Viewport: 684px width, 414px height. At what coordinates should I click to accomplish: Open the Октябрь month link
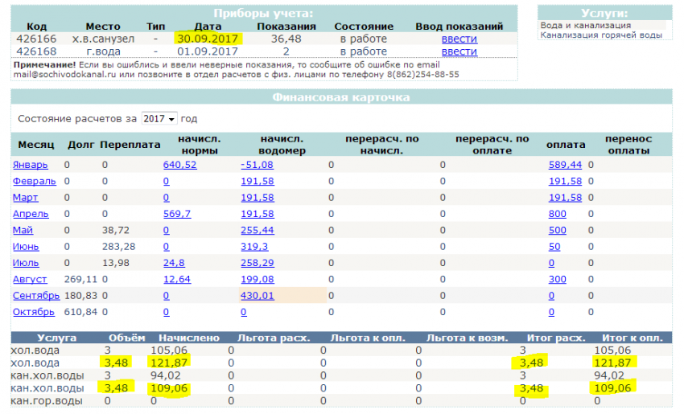click(x=34, y=312)
